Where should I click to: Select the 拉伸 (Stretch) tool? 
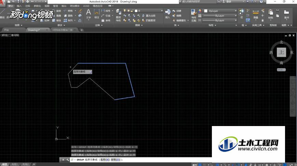45,20
